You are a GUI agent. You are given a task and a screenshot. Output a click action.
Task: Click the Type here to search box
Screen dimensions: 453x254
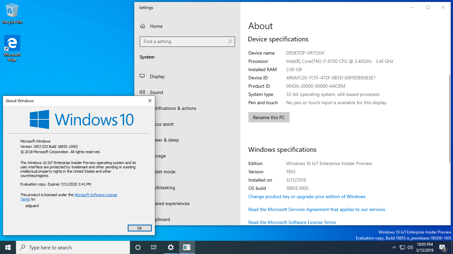point(73,247)
